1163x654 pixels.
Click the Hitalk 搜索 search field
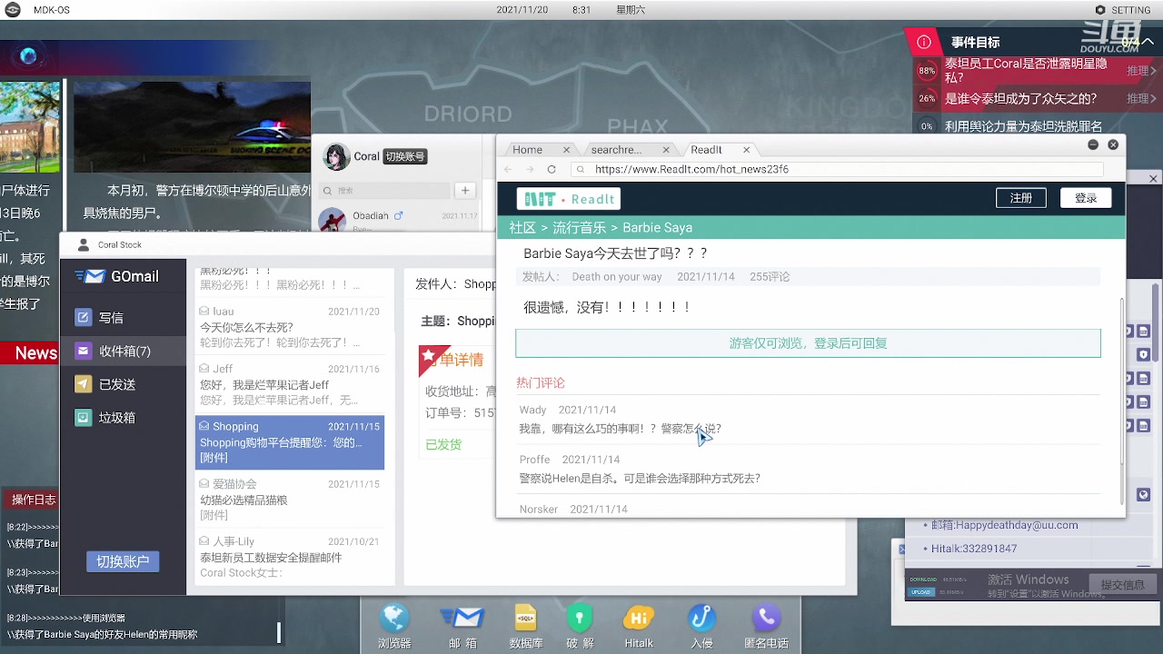pyautogui.click(x=384, y=191)
